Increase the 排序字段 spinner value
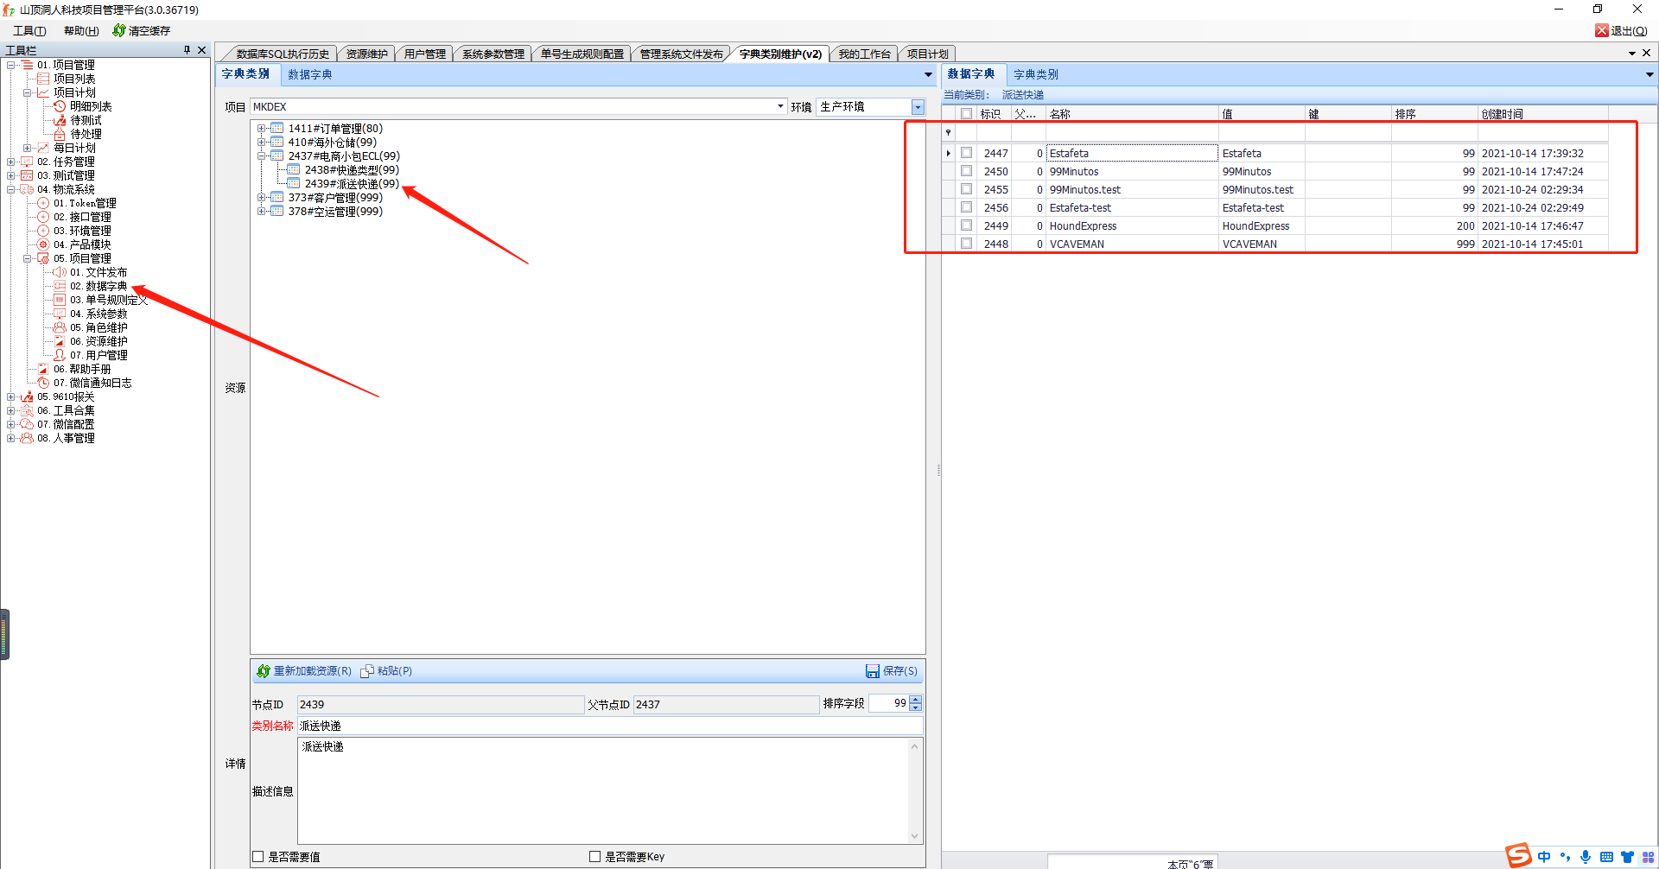 coord(916,700)
